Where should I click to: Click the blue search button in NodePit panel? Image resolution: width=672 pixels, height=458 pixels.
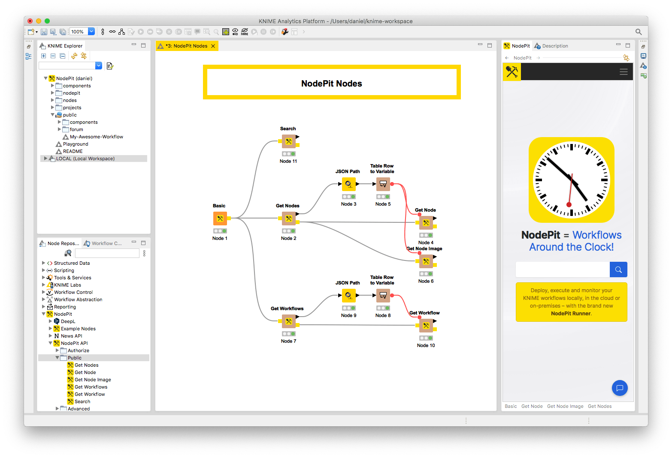tap(618, 269)
